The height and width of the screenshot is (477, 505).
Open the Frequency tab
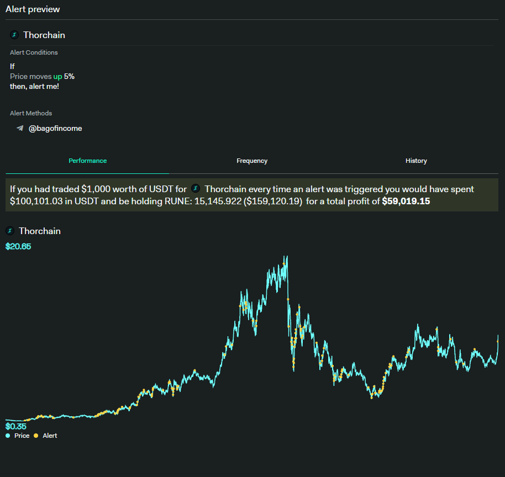252,161
